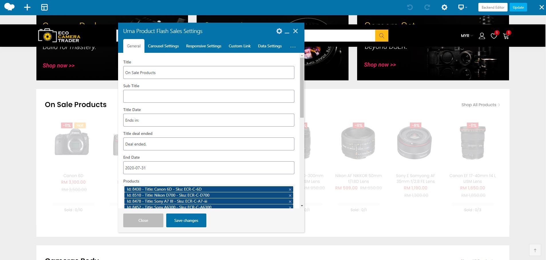The width and height of the screenshot is (546, 260).
Task: Open the shopping cart icon
Action: 506,36
